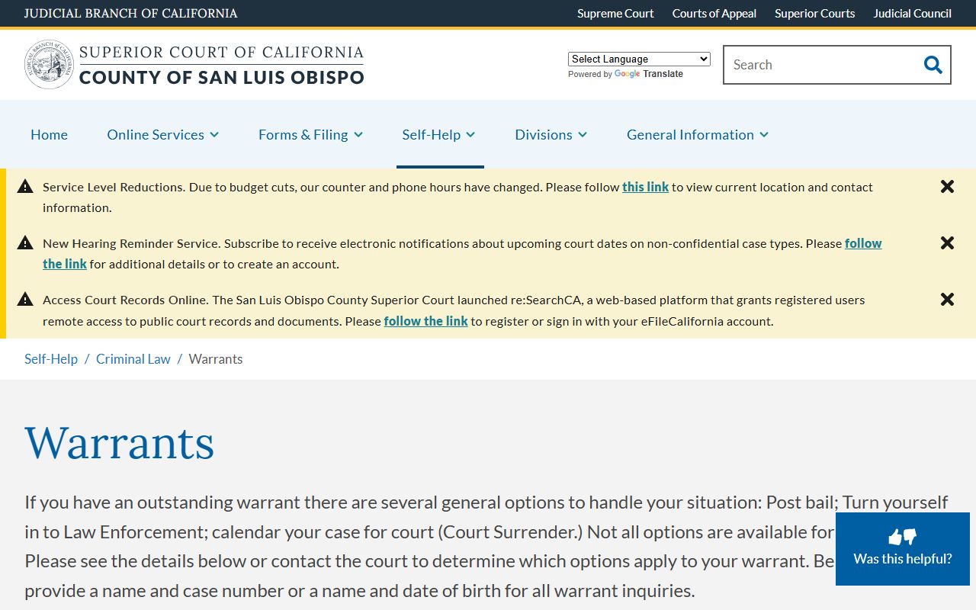Open the Select Language dropdown
976x610 pixels.
coord(639,59)
